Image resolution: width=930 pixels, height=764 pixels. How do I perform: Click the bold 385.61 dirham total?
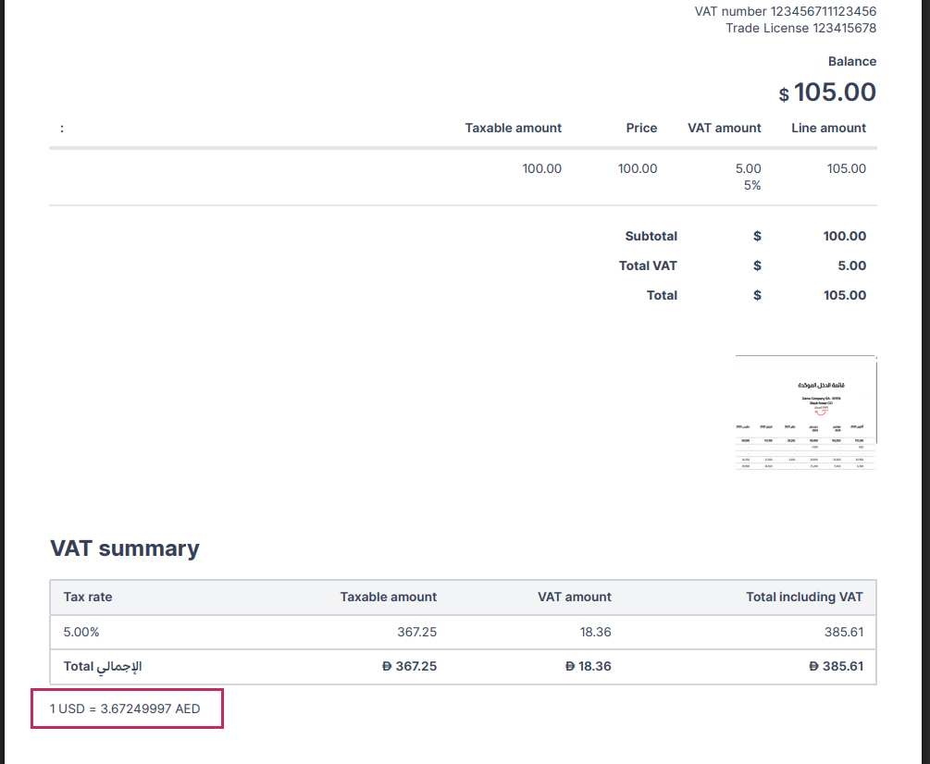click(836, 666)
